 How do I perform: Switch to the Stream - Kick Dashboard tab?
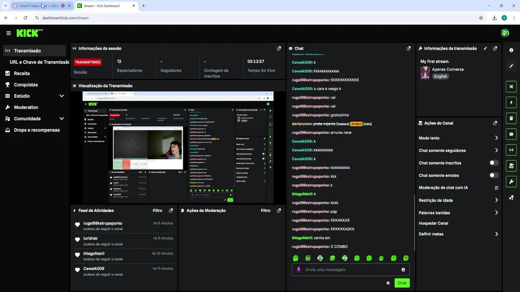(x=106, y=6)
